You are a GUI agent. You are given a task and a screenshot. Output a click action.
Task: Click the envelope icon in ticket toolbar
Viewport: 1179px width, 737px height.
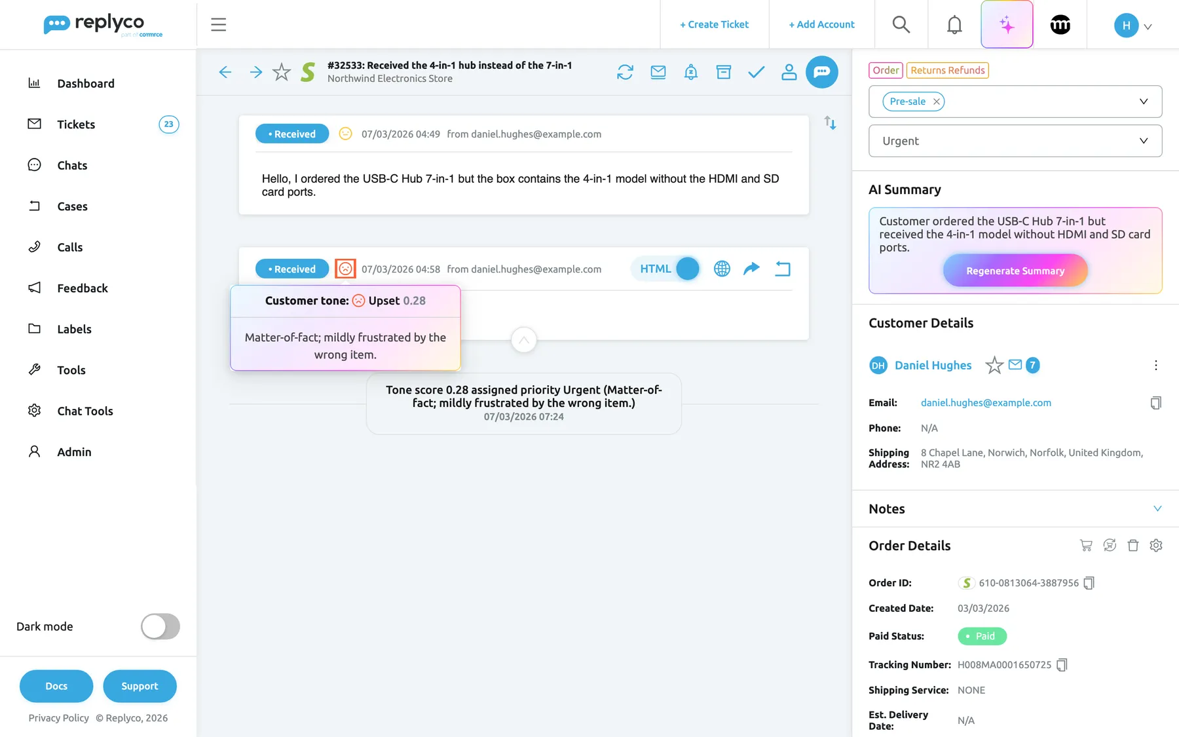tap(658, 72)
